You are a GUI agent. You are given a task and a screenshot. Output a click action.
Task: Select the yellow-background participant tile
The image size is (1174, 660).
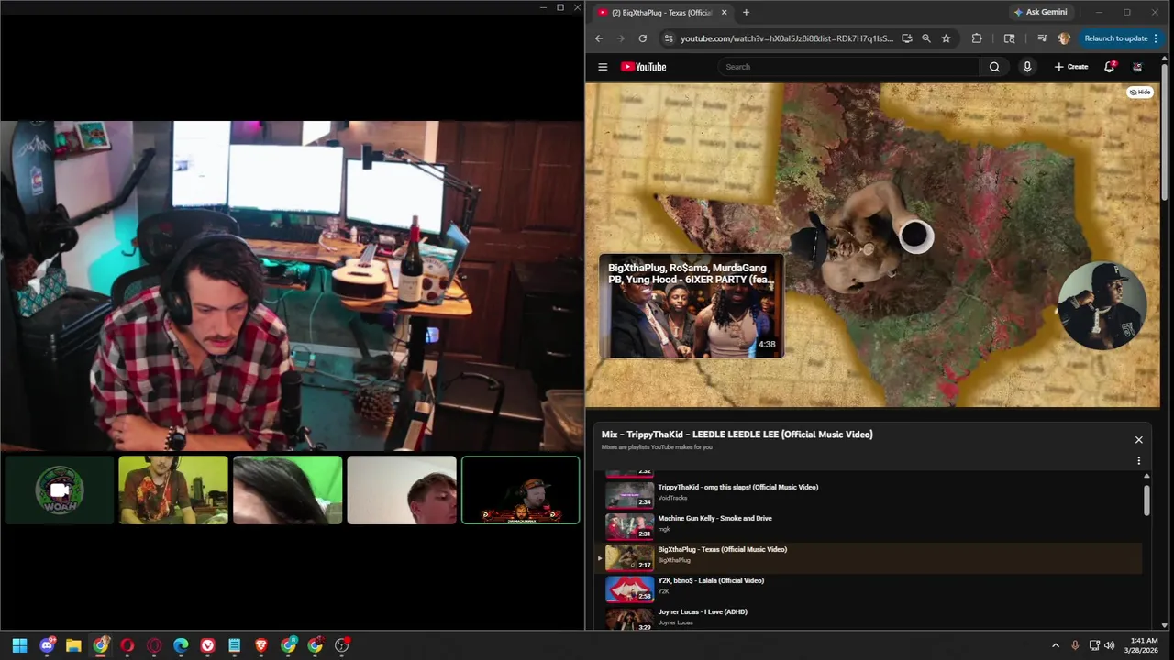(173, 490)
